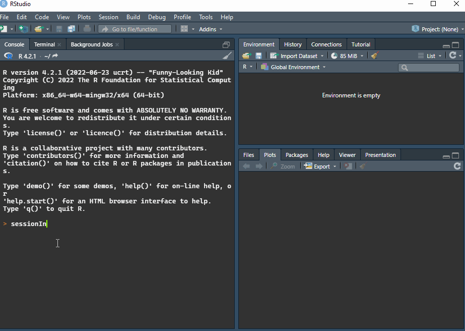This screenshot has height=331, width=465.
Task: Click the Save All documents icon
Action: coord(71,29)
